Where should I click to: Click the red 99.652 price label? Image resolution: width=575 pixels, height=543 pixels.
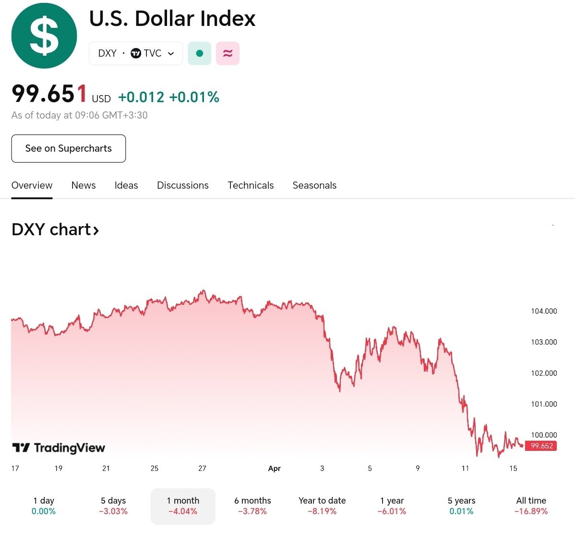tap(541, 446)
